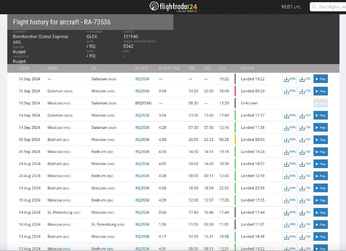The width and height of the screenshot is (346, 251).
Task: Play the flight that landed 00:54
Action: (320, 140)
